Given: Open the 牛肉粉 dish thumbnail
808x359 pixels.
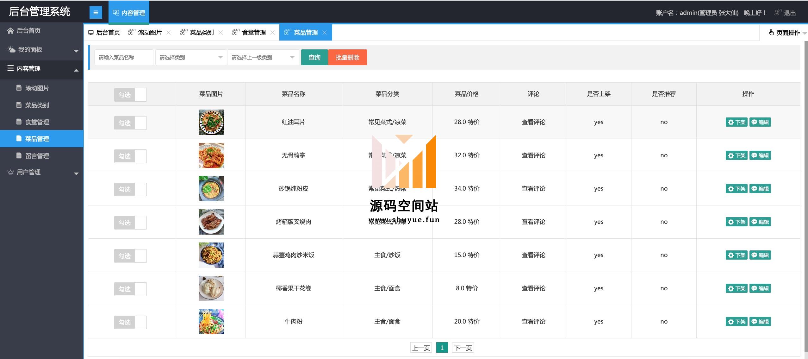Looking at the screenshot, I should click(x=211, y=322).
